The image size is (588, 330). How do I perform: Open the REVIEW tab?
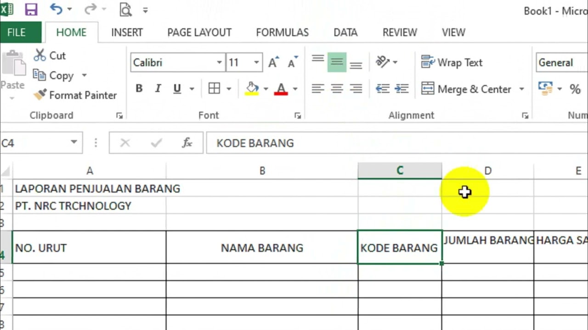400,33
